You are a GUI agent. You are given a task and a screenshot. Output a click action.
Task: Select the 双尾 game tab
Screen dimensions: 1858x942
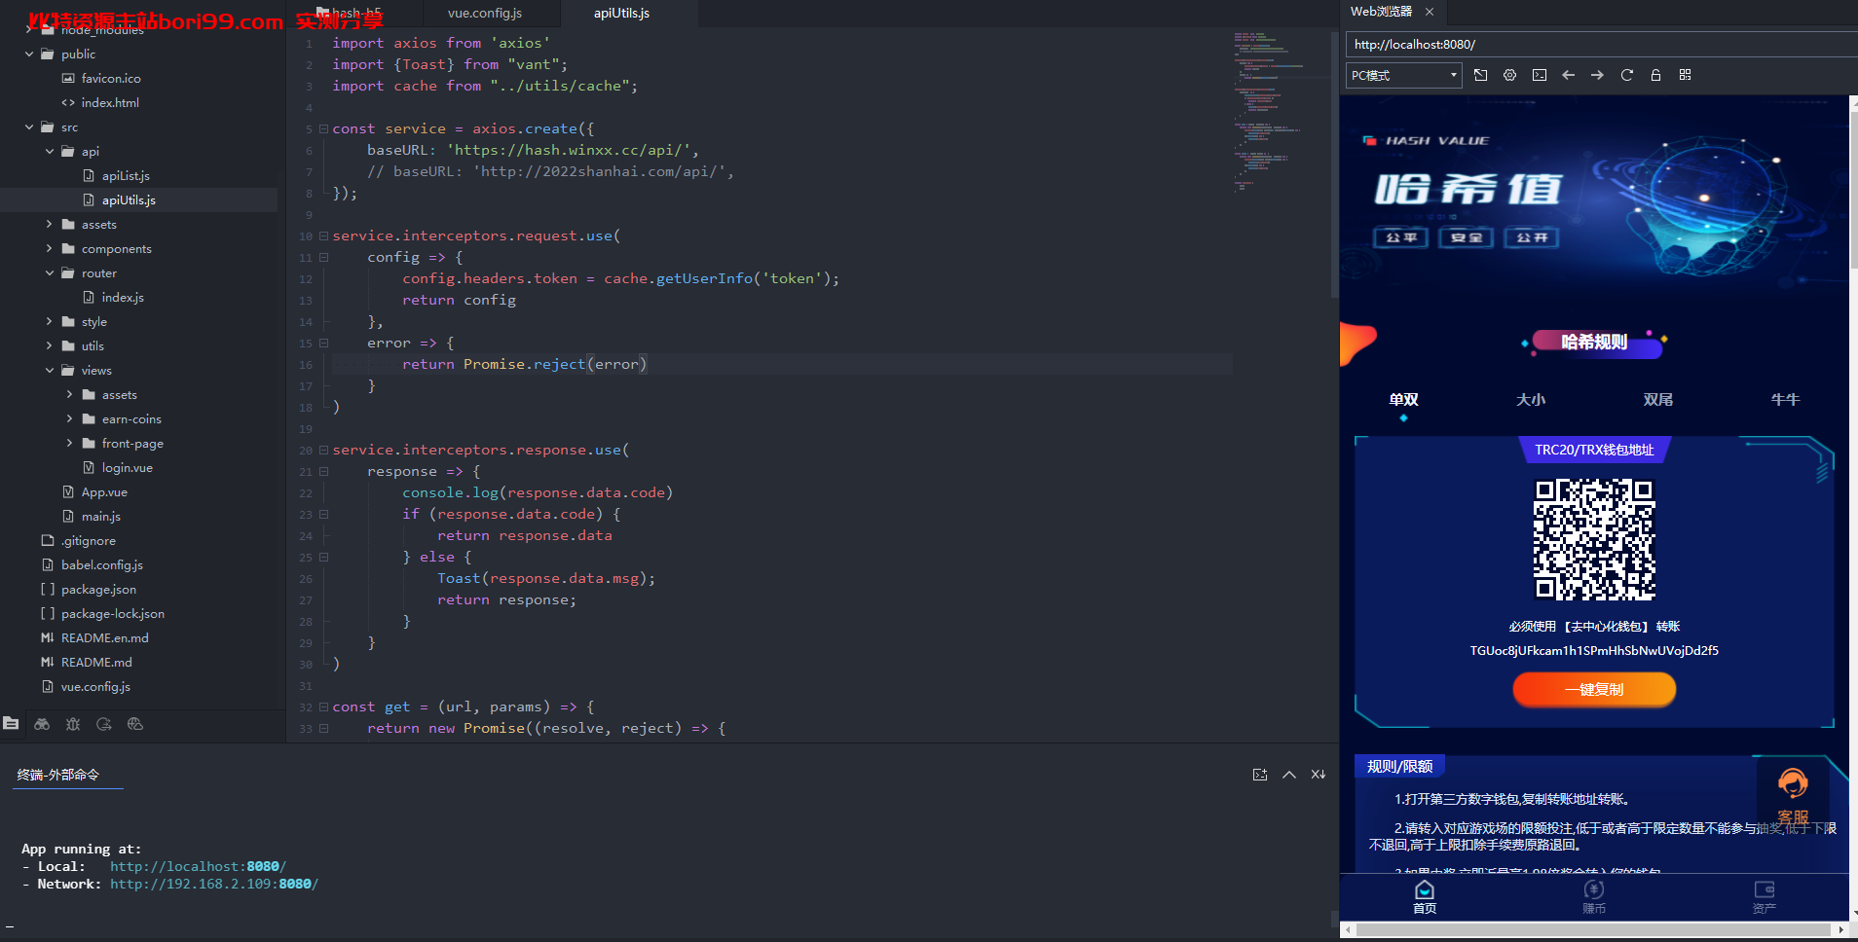[1658, 400]
